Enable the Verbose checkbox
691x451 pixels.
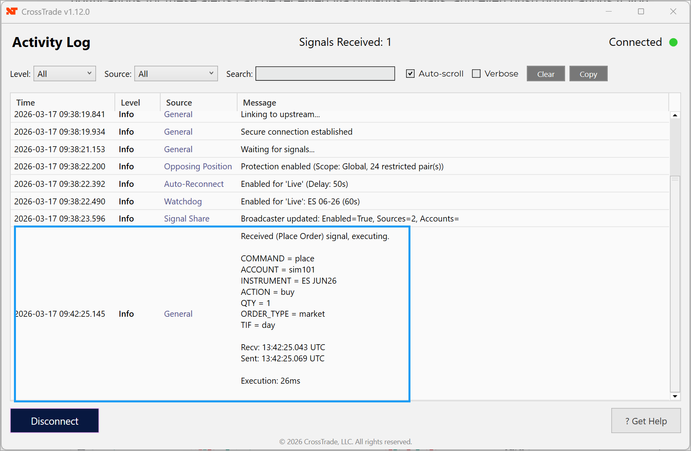click(x=476, y=74)
